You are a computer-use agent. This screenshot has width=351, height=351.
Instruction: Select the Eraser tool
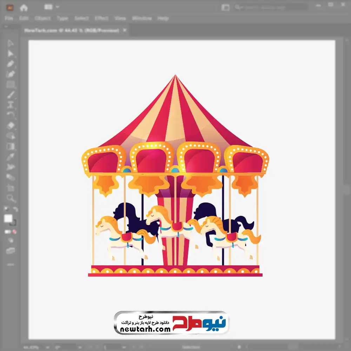pos(11,126)
